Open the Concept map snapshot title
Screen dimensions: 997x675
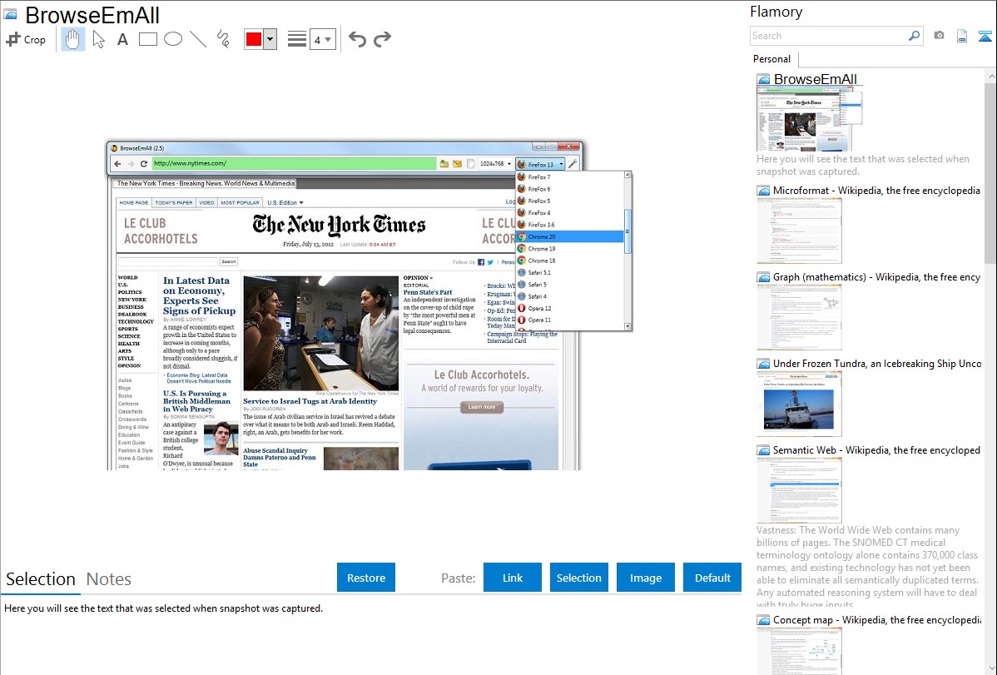(876, 619)
